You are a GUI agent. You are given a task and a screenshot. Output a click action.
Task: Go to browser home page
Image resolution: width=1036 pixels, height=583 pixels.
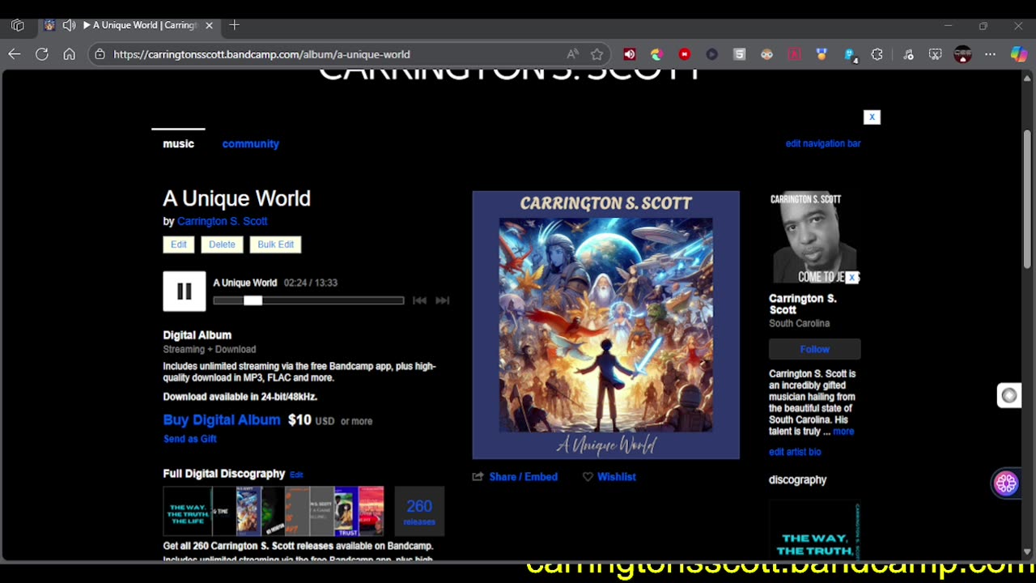(x=70, y=54)
